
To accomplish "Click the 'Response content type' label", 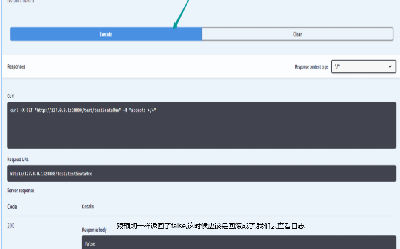I will (311, 67).
